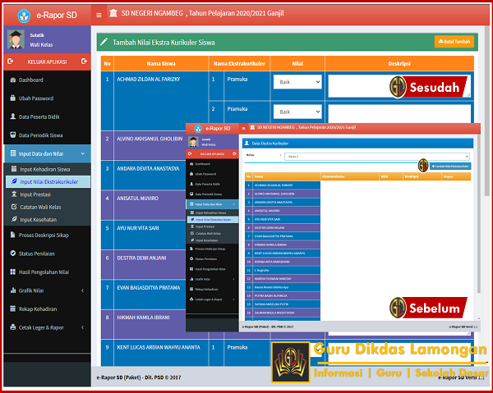Click the Ubah Password lock icon
The height and width of the screenshot is (393, 493).
point(12,98)
